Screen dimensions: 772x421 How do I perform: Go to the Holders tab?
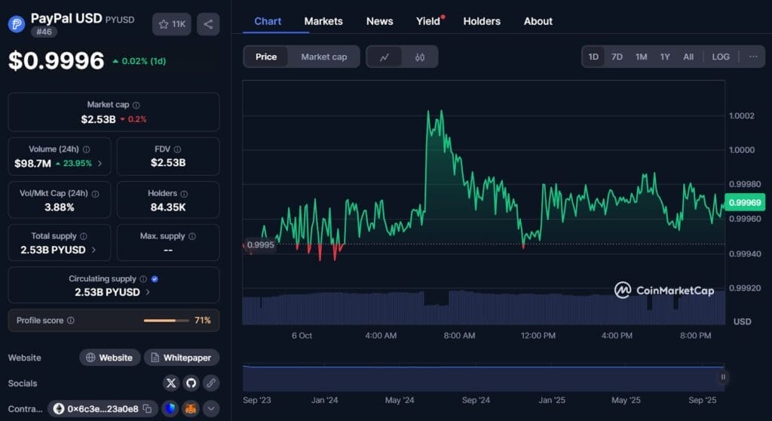481,21
